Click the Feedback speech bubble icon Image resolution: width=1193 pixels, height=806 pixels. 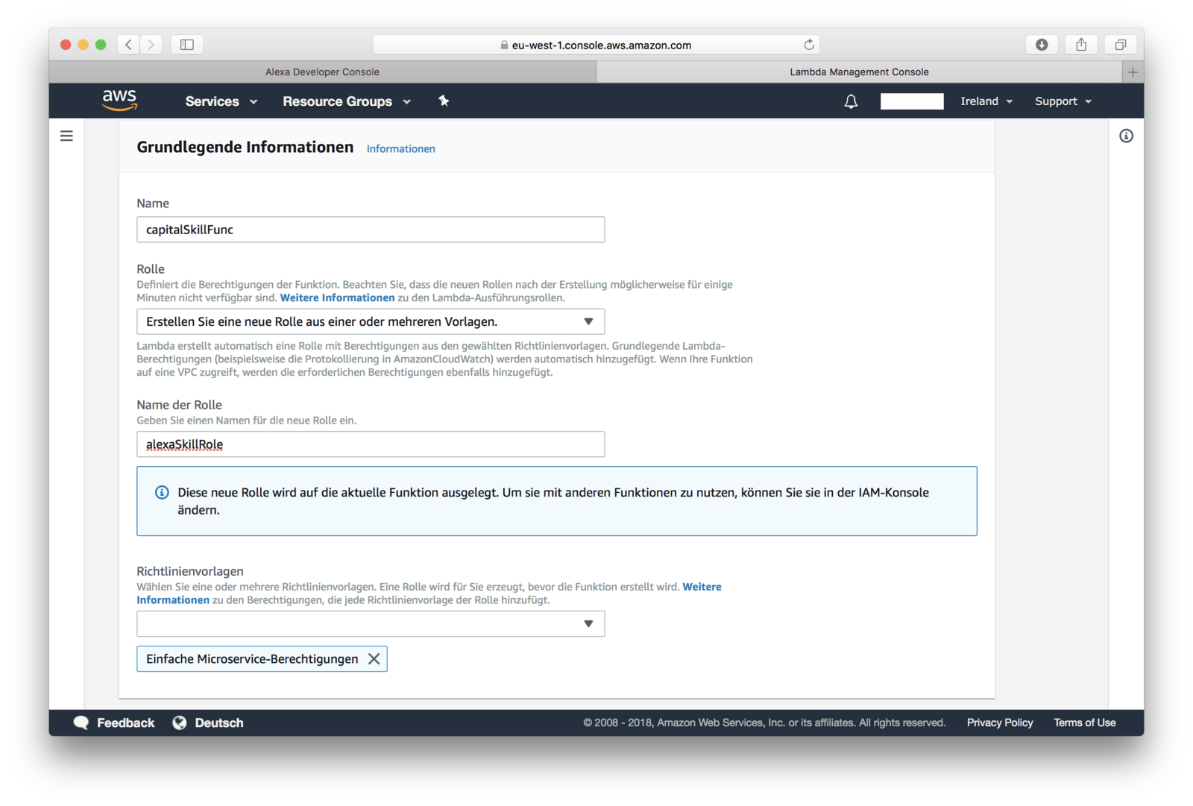81,722
